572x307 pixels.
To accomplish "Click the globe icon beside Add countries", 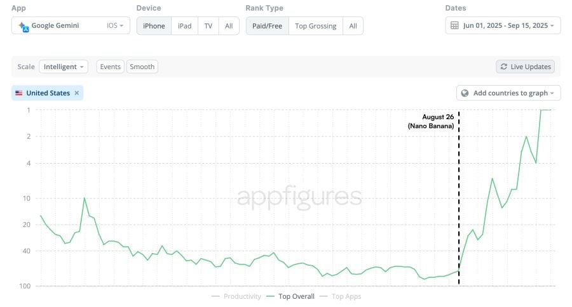I will pyautogui.click(x=465, y=93).
